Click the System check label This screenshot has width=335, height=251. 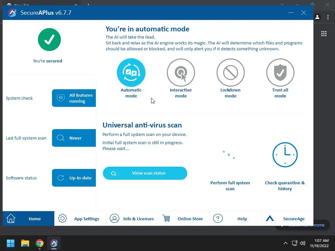(19, 98)
